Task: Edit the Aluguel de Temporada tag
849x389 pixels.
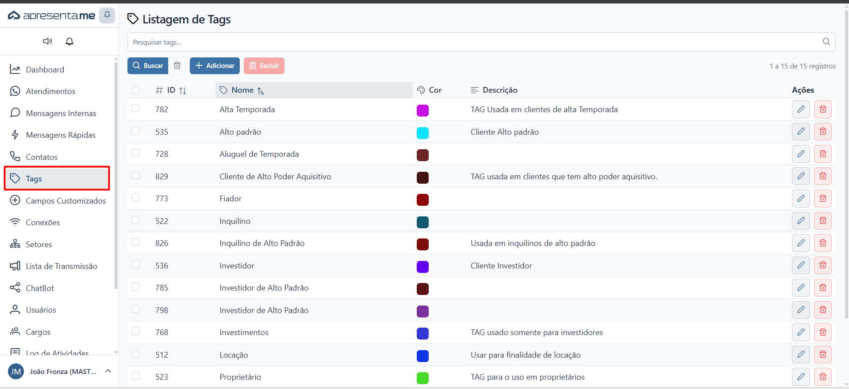Action: pos(801,154)
